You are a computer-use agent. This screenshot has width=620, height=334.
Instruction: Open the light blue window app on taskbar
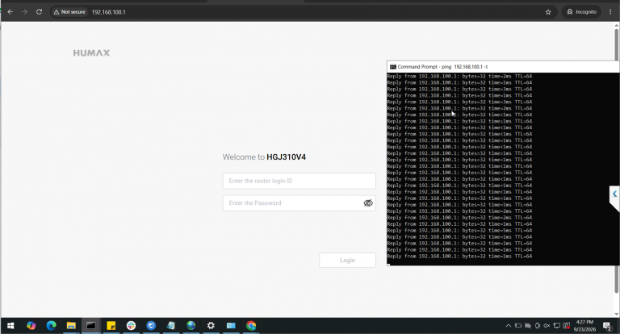tap(231, 326)
